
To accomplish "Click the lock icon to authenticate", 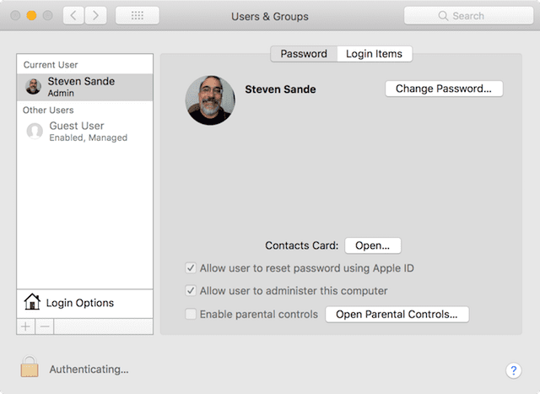I will (x=30, y=366).
